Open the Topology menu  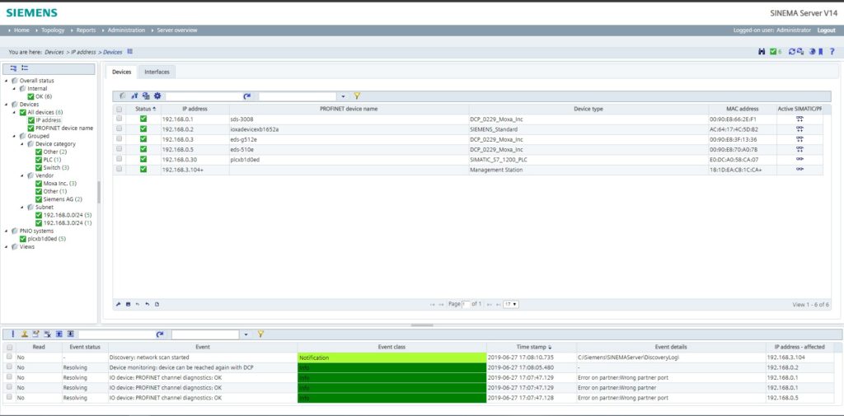pyautogui.click(x=53, y=30)
